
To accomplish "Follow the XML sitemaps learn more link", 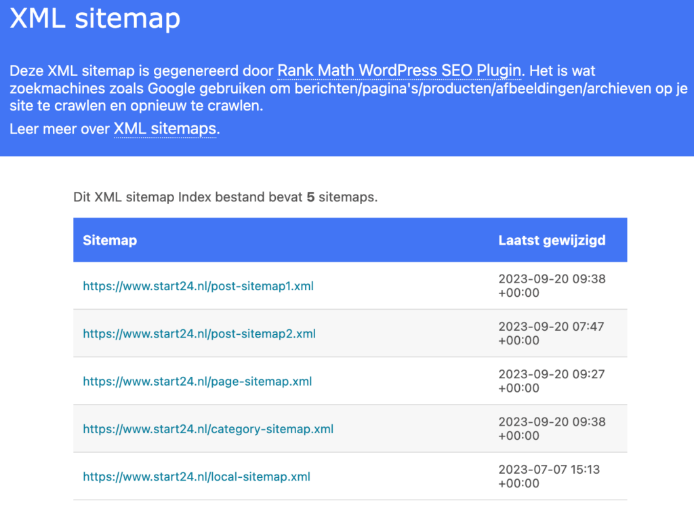I will (165, 127).
